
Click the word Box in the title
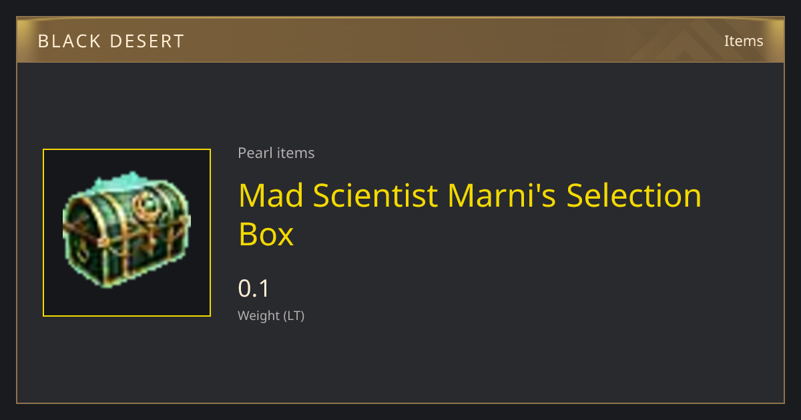266,235
